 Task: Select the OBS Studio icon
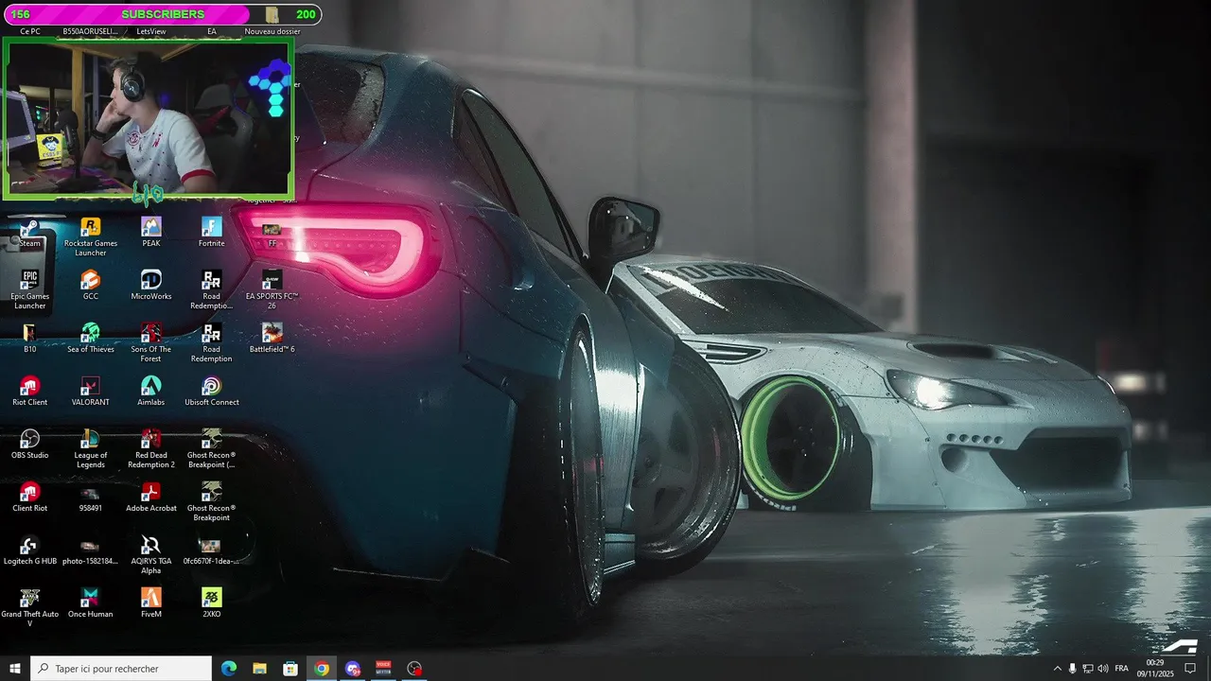tap(30, 445)
